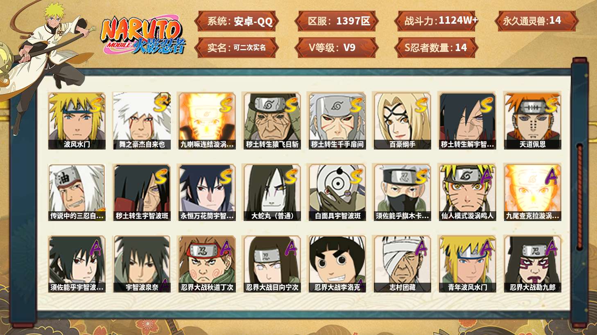The height and width of the screenshot is (335, 597).
Task: Click the 秽土转生千手扉间 portrait
Action: click(x=337, y=121)
